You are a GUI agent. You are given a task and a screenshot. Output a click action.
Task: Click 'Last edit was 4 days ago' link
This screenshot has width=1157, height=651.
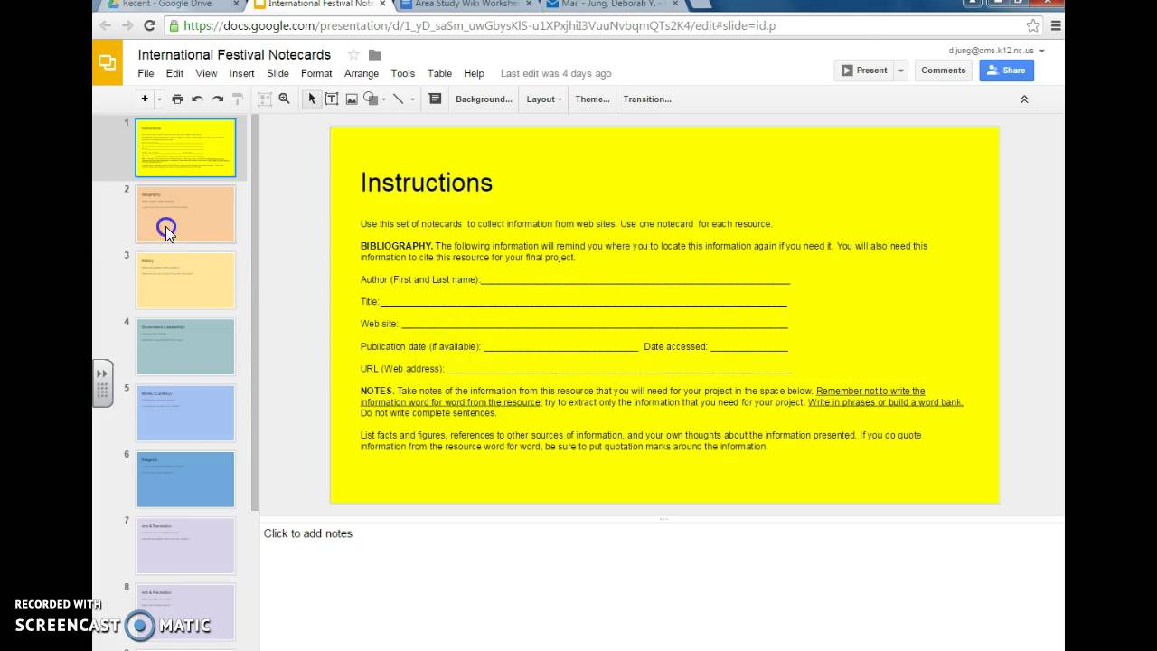[556, 73]
